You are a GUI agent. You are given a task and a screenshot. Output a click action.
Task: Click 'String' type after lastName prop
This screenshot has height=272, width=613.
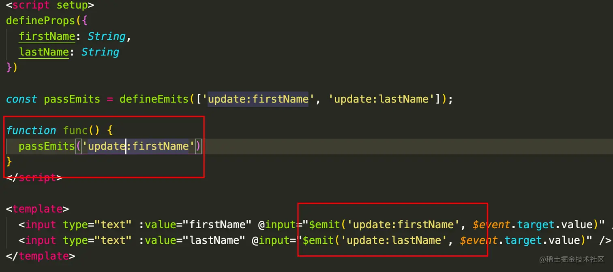[x=100, y=52]
